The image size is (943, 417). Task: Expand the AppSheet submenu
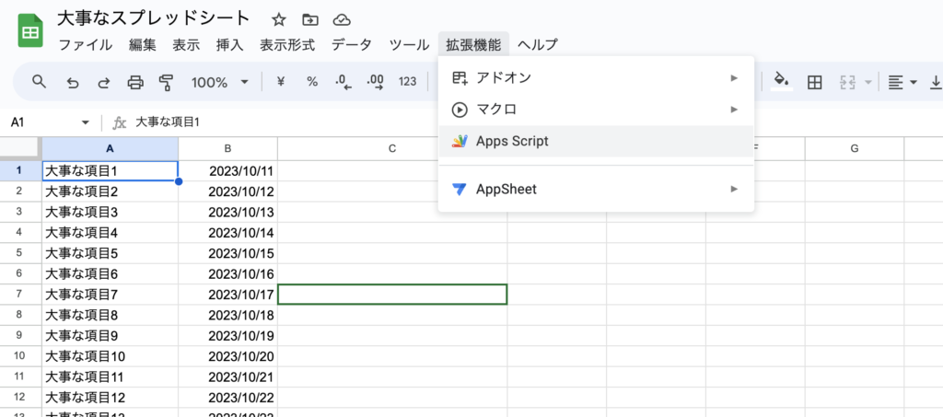point(734,189)
